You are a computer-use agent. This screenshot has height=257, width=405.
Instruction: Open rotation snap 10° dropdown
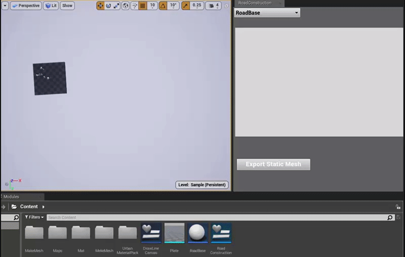[x=173, y=6]
